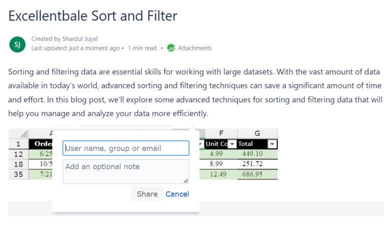The image size is (384, 244).
Task: Select row 35 header in the spreadsheet
Action: tap(18, 174)
